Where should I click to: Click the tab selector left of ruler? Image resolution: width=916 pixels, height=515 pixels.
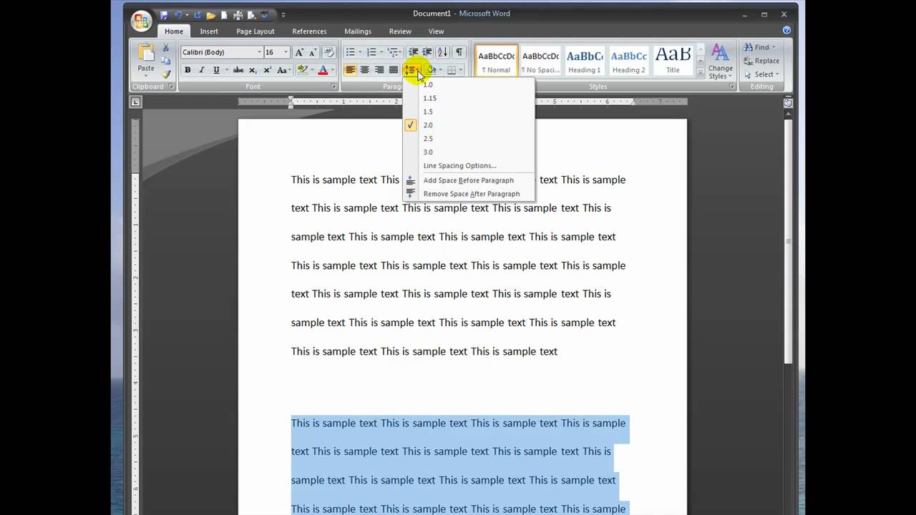[x=135, y=102]
